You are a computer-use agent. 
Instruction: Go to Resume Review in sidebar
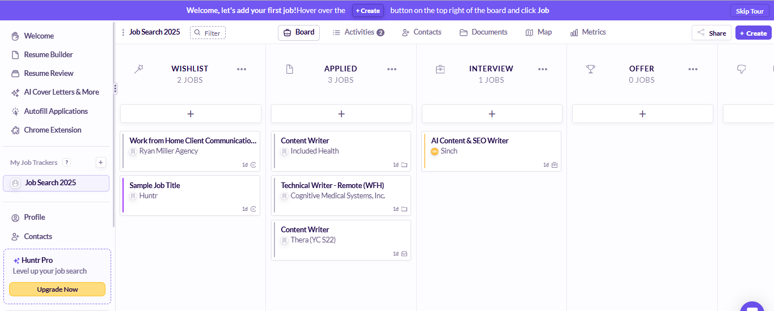click(x=49, y=73)
